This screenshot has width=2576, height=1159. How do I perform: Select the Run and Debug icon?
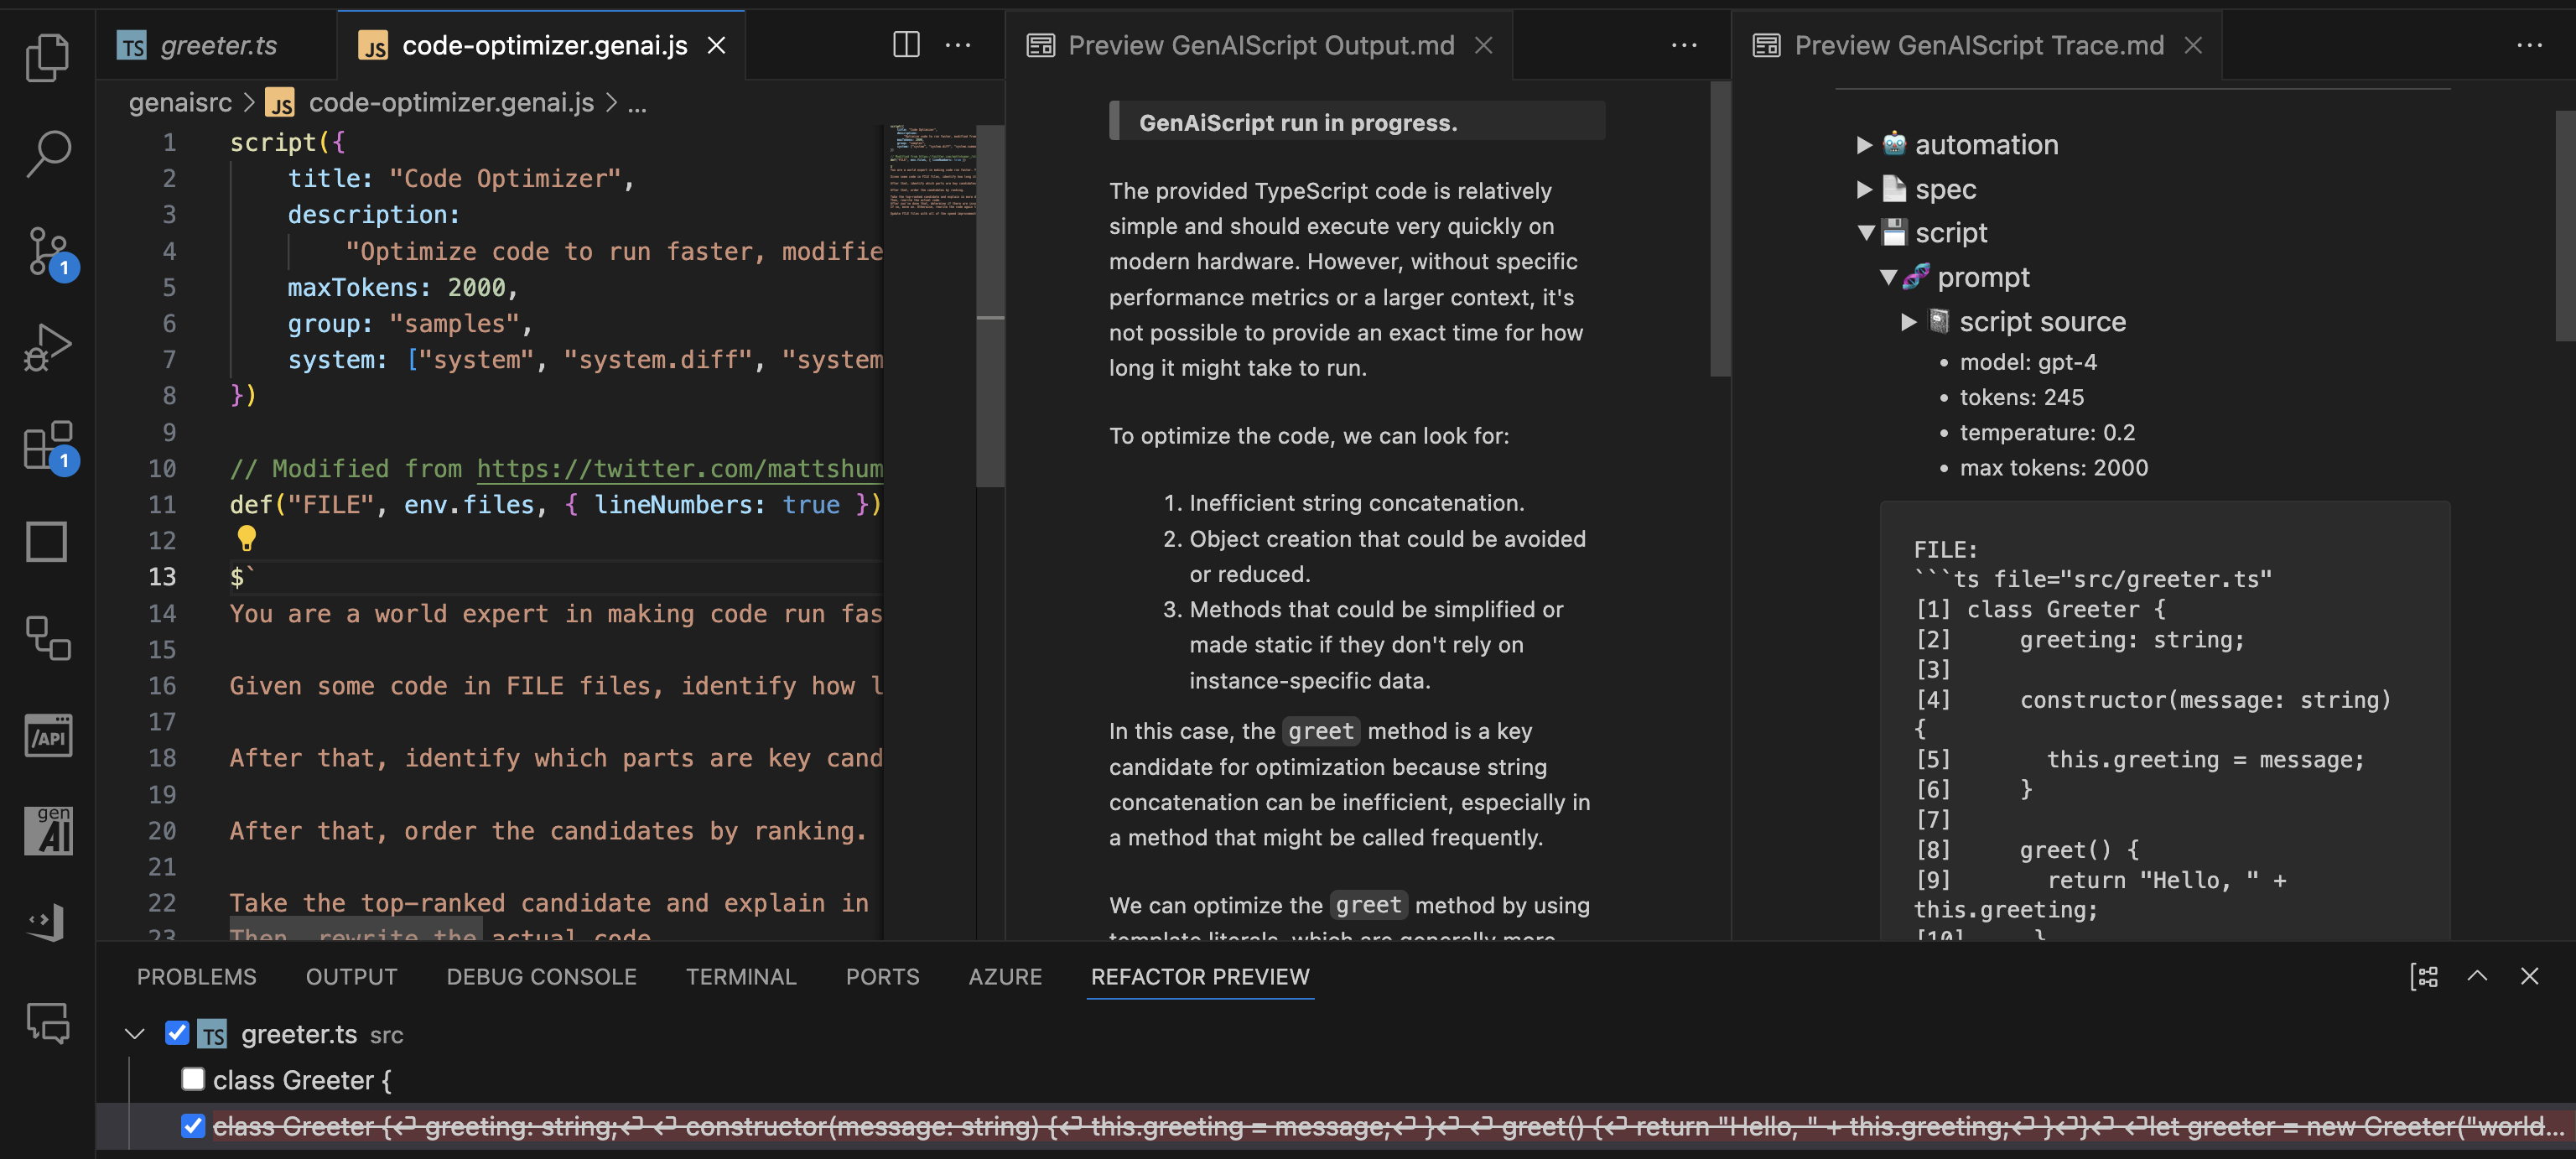pyautogui.click(x=44, y=349)
